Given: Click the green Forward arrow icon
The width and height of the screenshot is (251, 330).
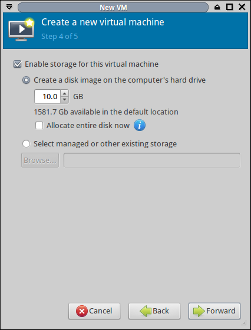Looking at the screenshot, I should (199, 311).
